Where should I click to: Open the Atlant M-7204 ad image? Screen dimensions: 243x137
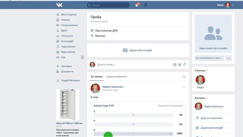pos(68,105)
